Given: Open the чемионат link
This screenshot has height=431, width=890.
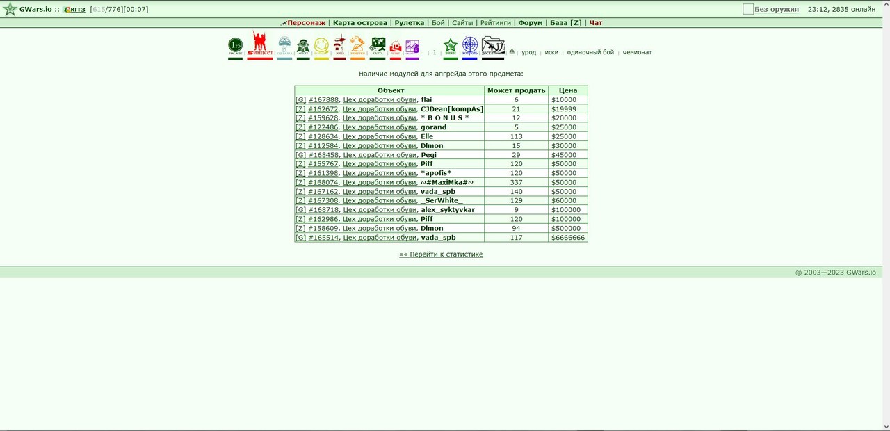Looking at the screenshot, I should click(x=637, y=52).
